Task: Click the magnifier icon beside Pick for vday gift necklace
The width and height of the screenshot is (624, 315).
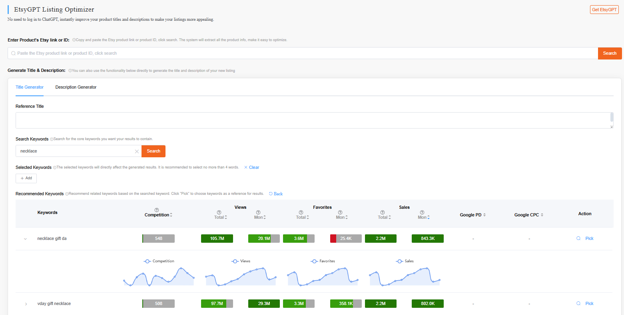Action: click(x=578, y=303)
